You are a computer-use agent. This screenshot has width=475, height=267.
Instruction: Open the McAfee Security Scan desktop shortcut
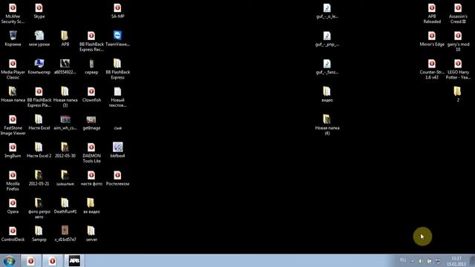[13, 13]
